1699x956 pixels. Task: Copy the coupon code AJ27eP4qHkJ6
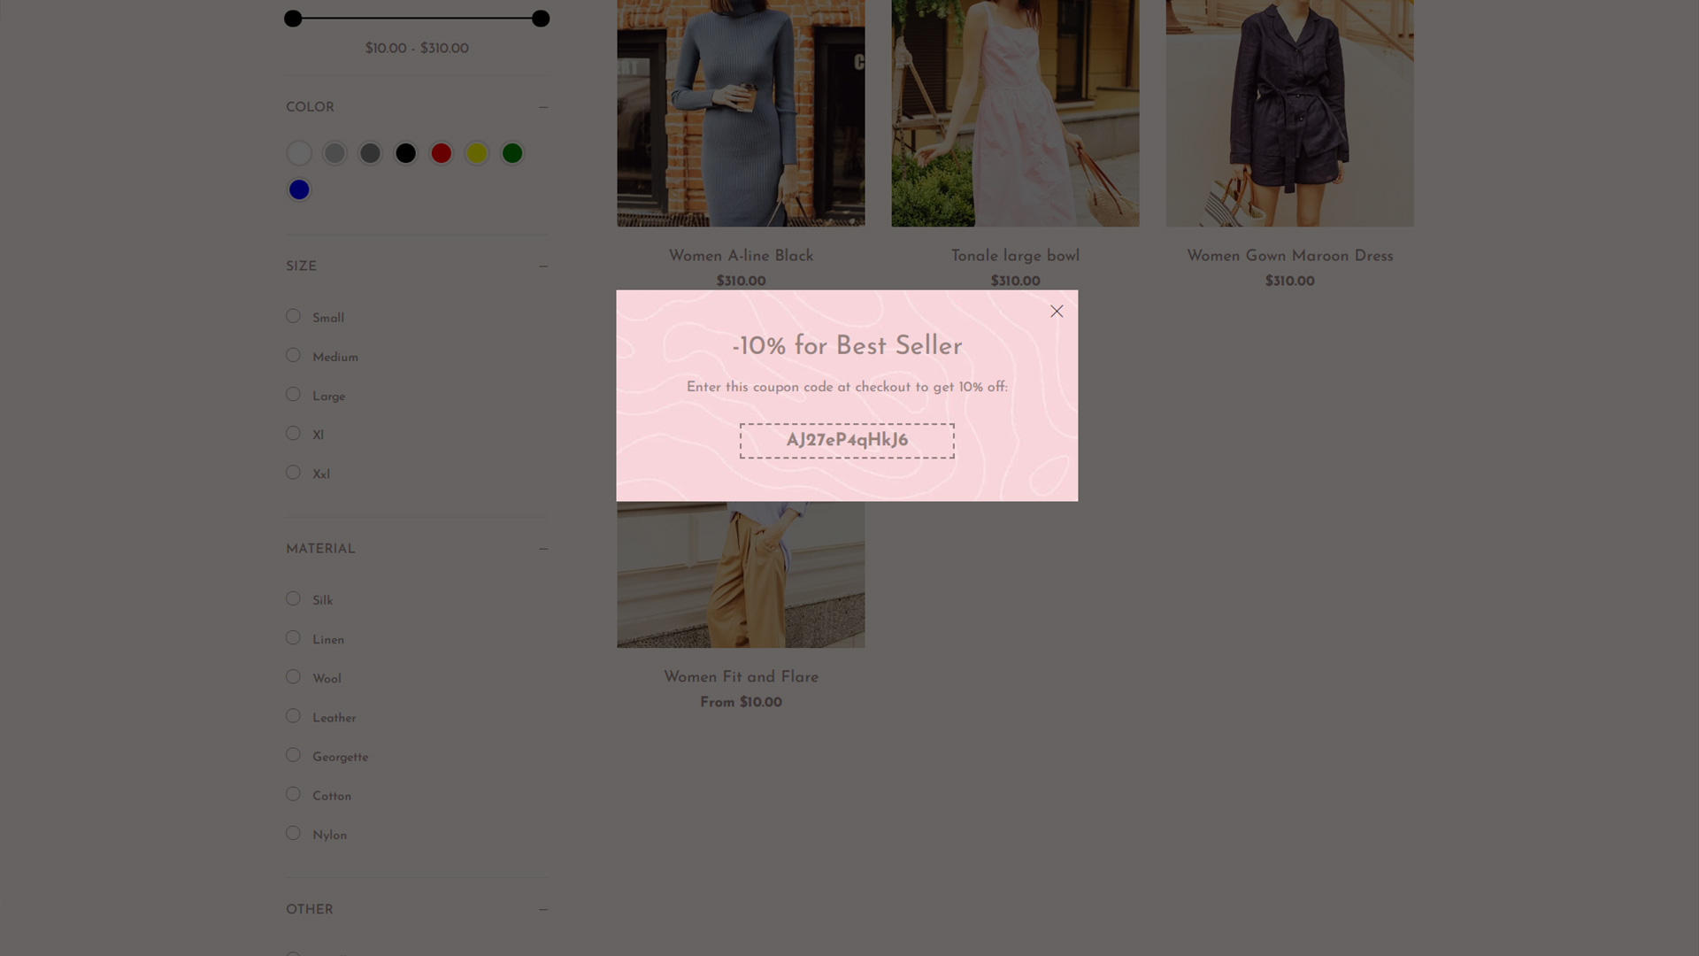(x=847, y=441)
